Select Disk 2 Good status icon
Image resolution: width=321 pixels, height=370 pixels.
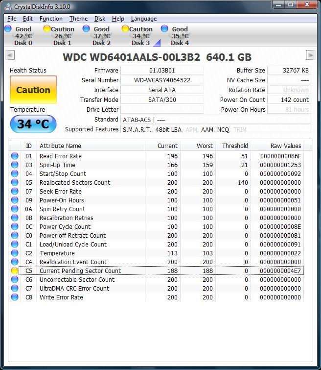[x=86, y=28]
